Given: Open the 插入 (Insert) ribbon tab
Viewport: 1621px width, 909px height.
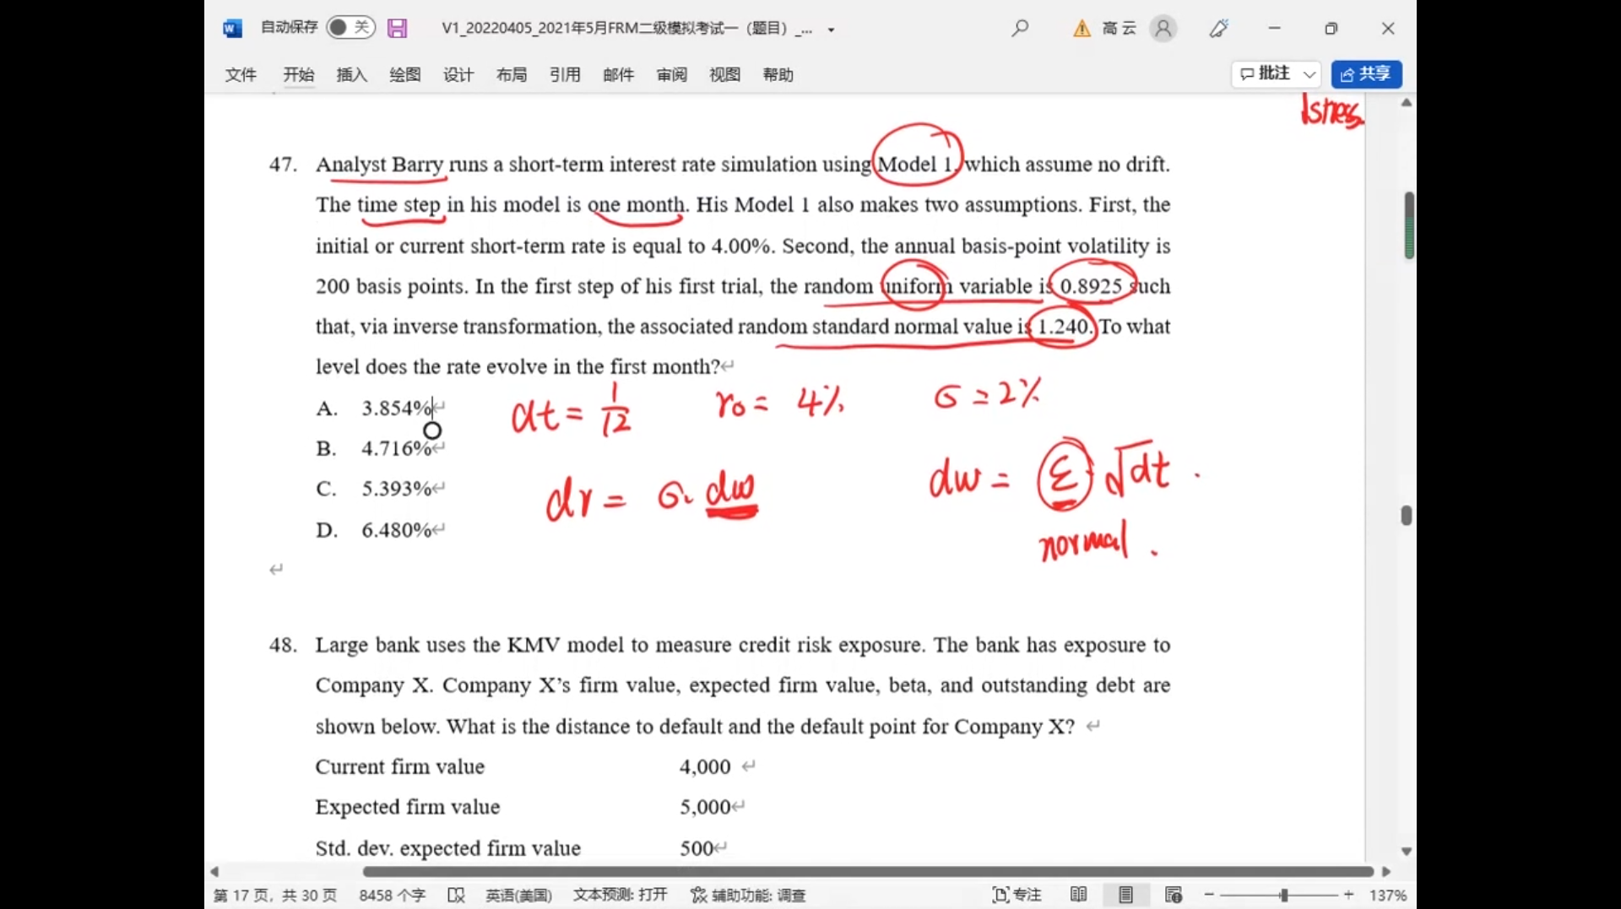Looking at the screenshot, I should 351,74.
